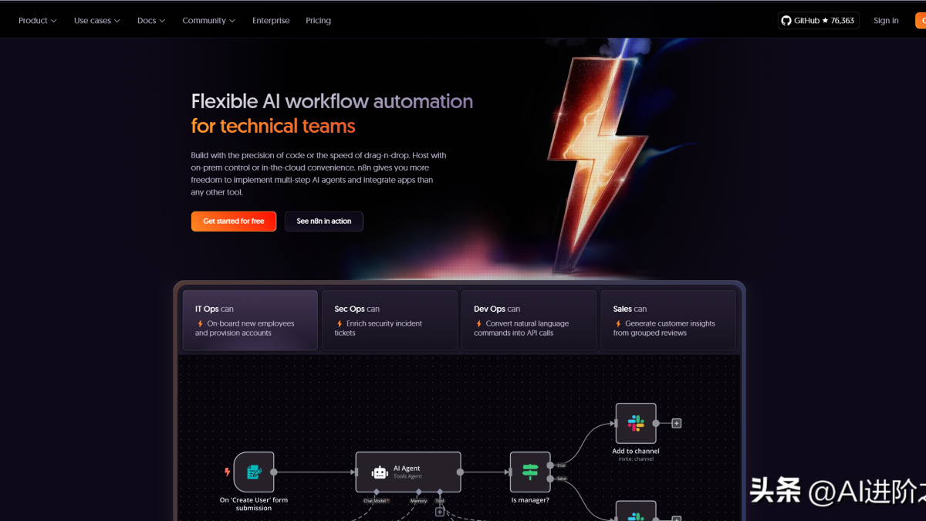
Task: Click the Slack Add to channel node
Action: [636, 423]
